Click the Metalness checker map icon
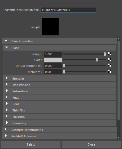This screenshot has width=122, height=149. [x=110, y=71]
